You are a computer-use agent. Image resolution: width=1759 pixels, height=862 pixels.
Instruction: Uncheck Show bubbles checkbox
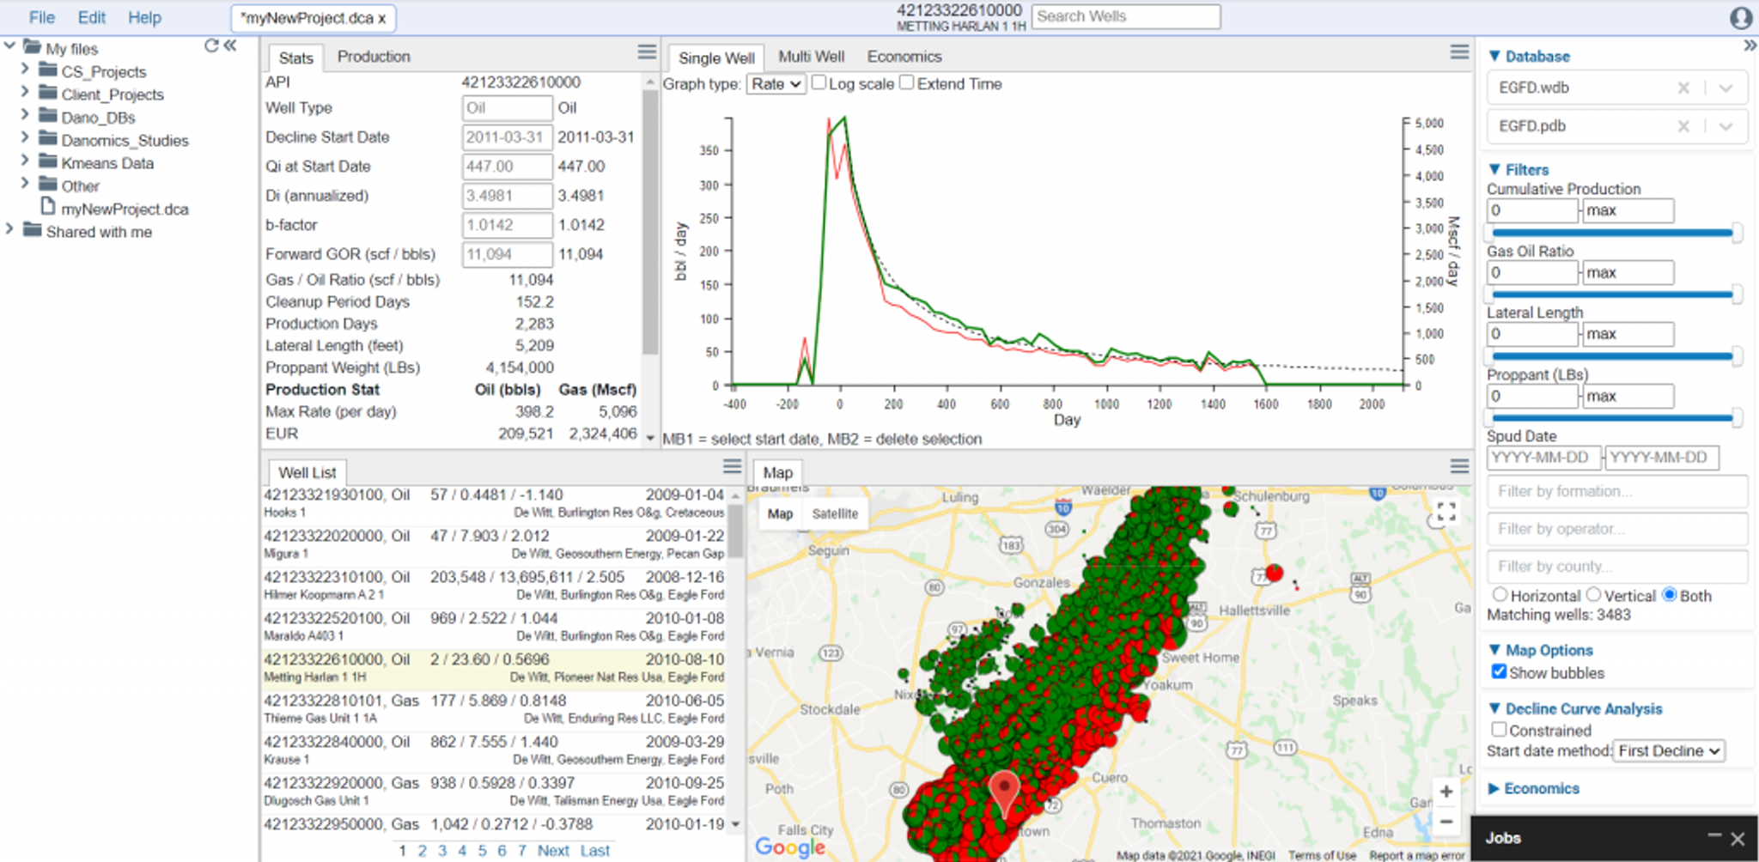(1499, 671)
